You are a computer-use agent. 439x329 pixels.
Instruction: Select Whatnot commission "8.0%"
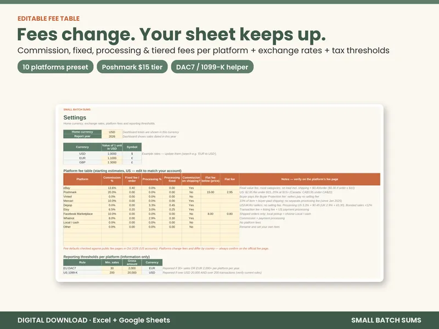pyautogui.click(x=112, y=218)
